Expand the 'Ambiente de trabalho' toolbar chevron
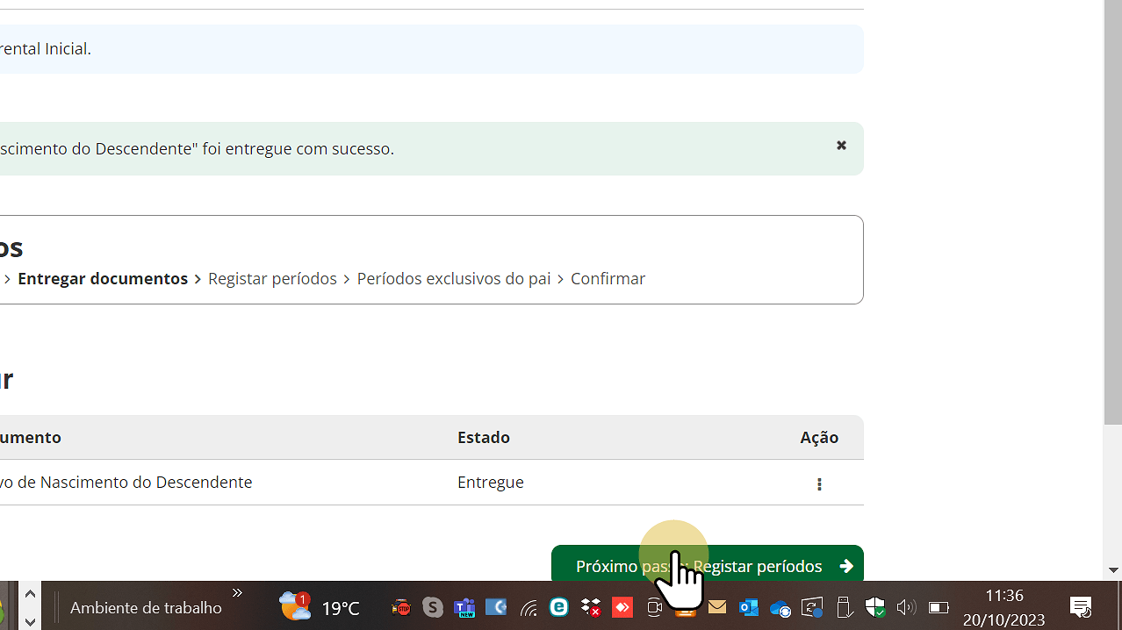Screen dimensions: 1122x630 tap(237, 594)
